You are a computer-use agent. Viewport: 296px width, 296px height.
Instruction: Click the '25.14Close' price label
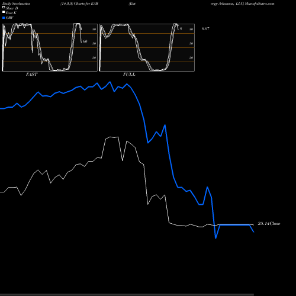(269, 224)
